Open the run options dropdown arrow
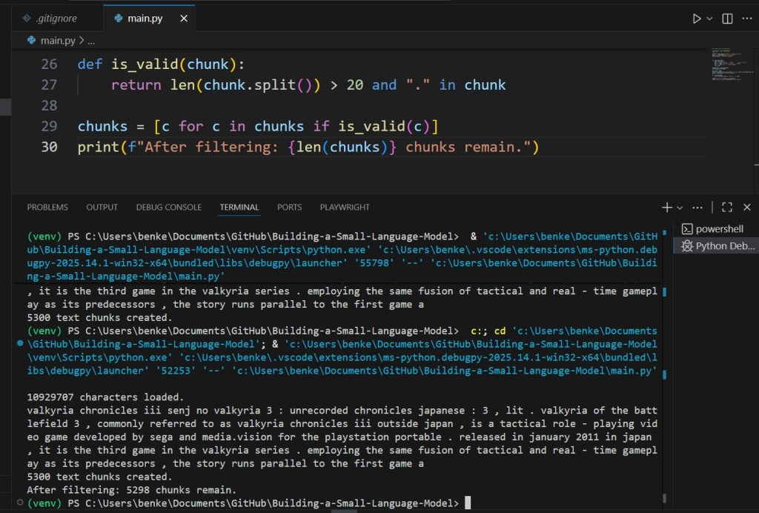759x513 pixels. tap(710, 19)
